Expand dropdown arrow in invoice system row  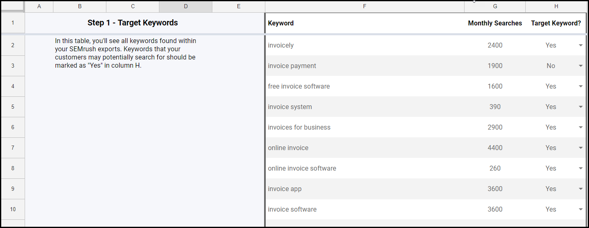click(x=580, y=107)
